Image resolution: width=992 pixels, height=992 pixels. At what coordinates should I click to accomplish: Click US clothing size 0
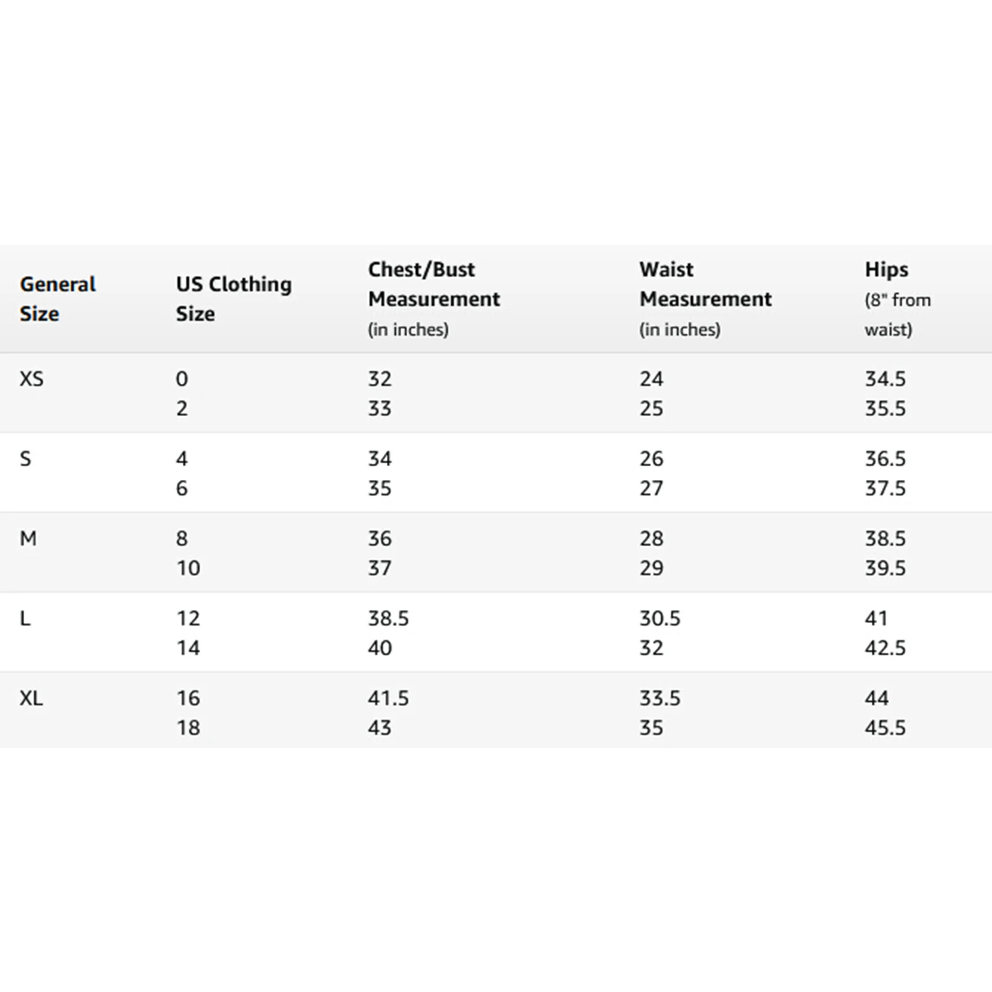182,379
